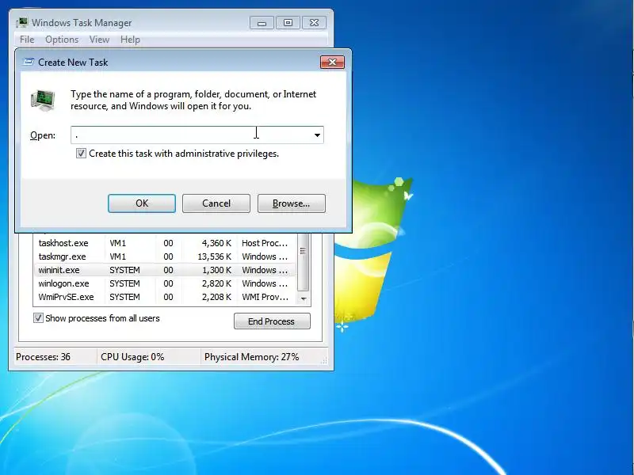Click the Host Proc... description cell
The width and height of the screenshot is (634, 475).
pyautogui.click(x=265, y=243)
